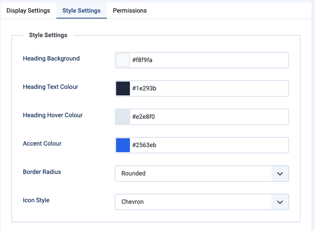Switch to the Display Settings tab
This screenshot has height=231, width=315.
[x=28, y=11]
